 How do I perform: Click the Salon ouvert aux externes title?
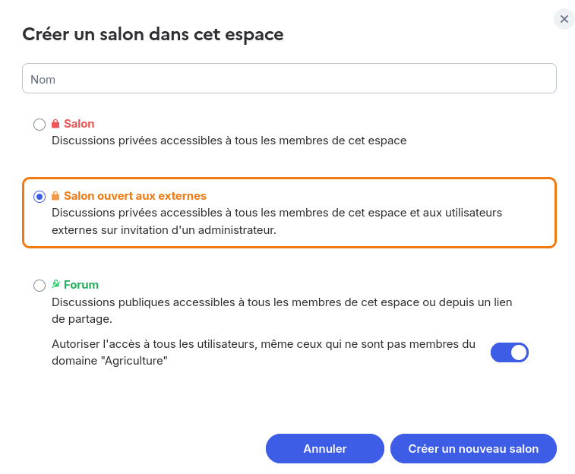[135, 196]
